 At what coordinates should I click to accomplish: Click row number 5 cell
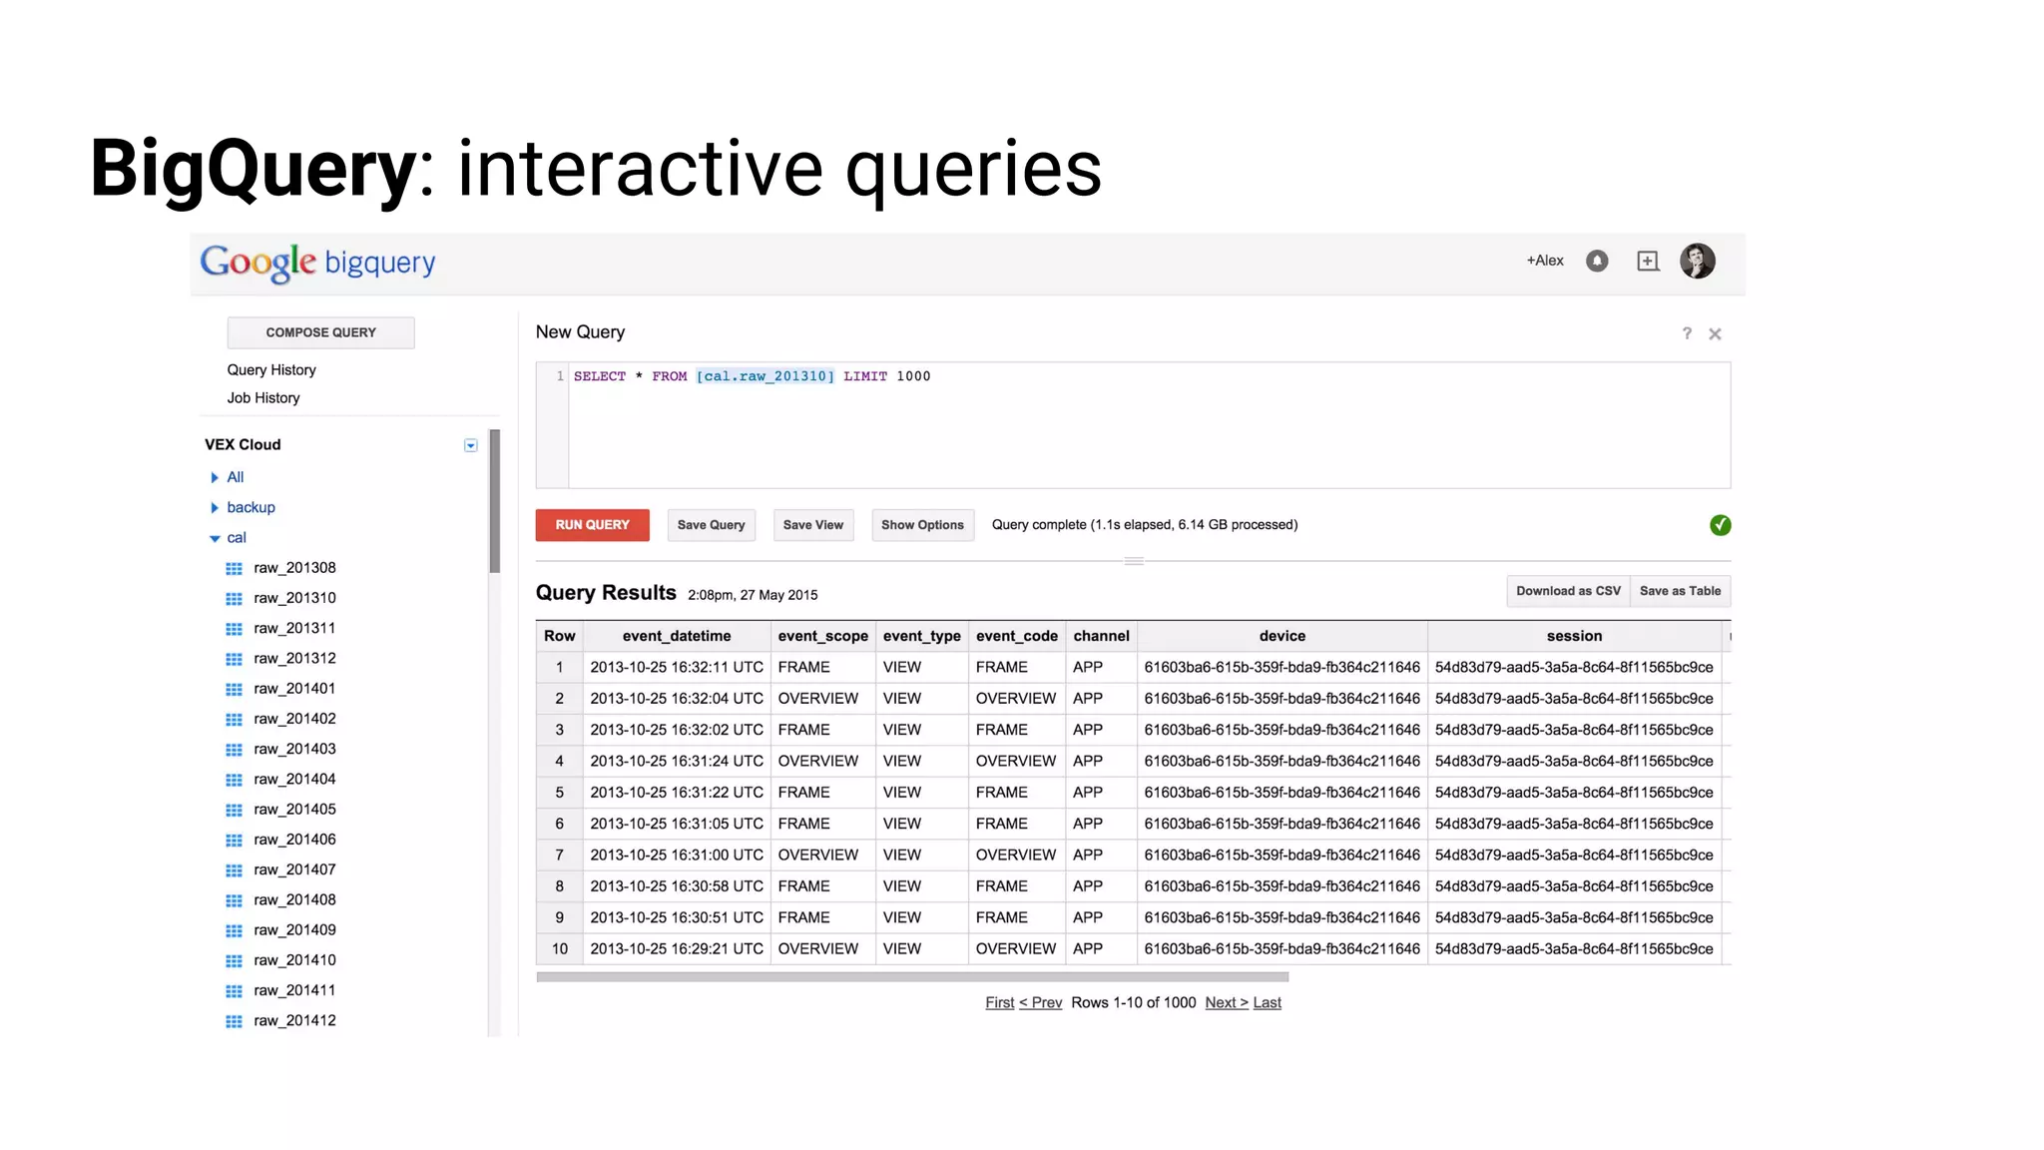[559, 793]
